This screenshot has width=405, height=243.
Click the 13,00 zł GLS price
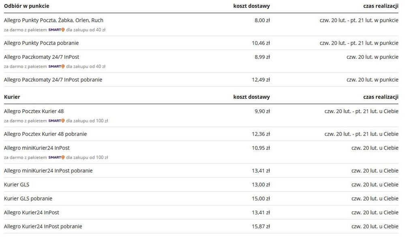click(x=261, y=185)
